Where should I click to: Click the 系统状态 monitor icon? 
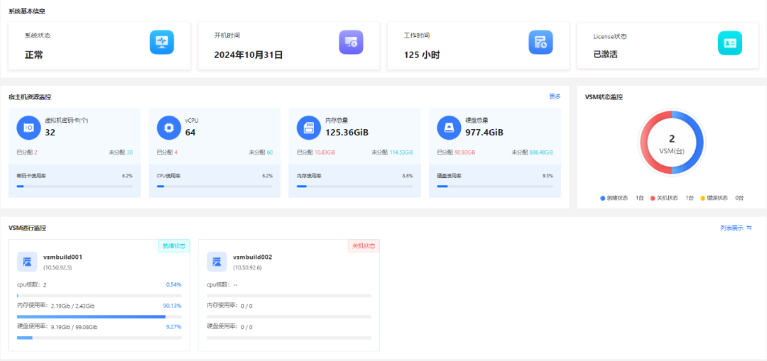(x=161, y=43)
